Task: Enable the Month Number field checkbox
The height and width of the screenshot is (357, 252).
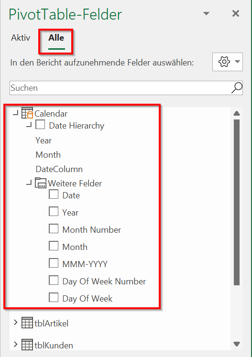Action: pyautogui.click(x=54, y=228)
